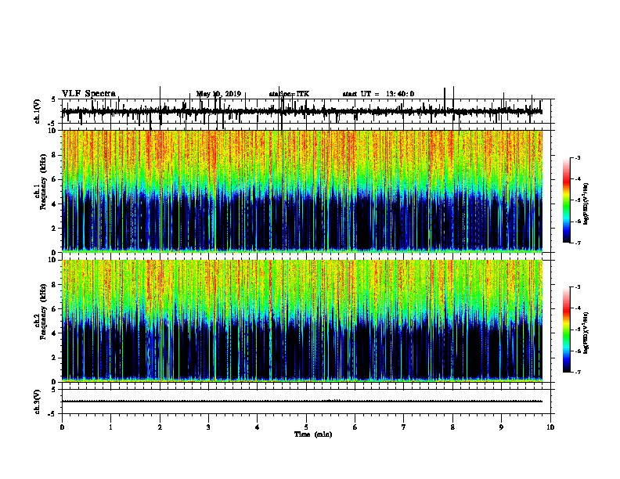Click the ch.2 spectrogram color scale bar
The image size is (620, 479).
[566, 330]
